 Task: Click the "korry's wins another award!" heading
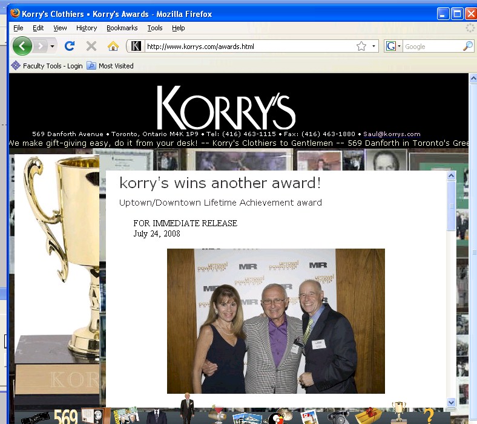point(220,183)
